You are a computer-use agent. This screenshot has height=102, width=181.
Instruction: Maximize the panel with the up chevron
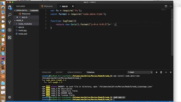tap(166, 72)
